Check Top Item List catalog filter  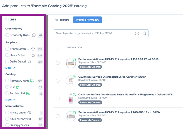point(7,93)
